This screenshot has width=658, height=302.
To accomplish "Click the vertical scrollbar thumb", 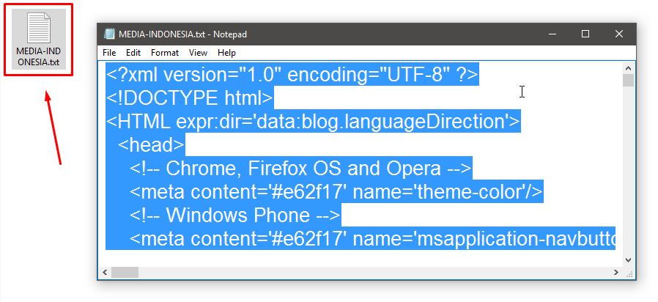I will tap(628, 80).
